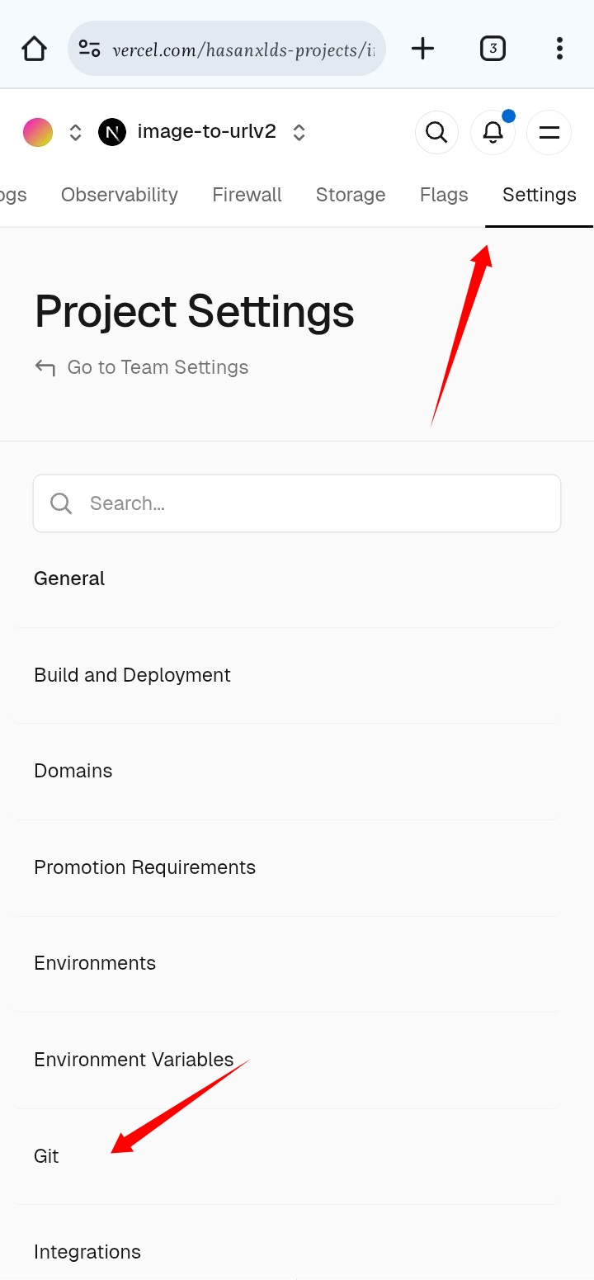The height and width of the screenshot is (1280, 594).
Task: Switch to the Observability tab
Action: [120, 195]
